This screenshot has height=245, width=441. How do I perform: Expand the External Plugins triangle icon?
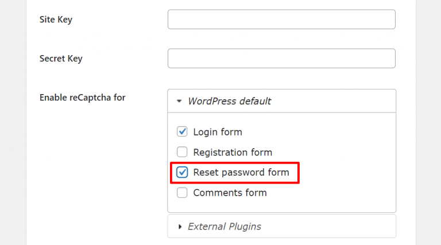(x=180, y=227)
